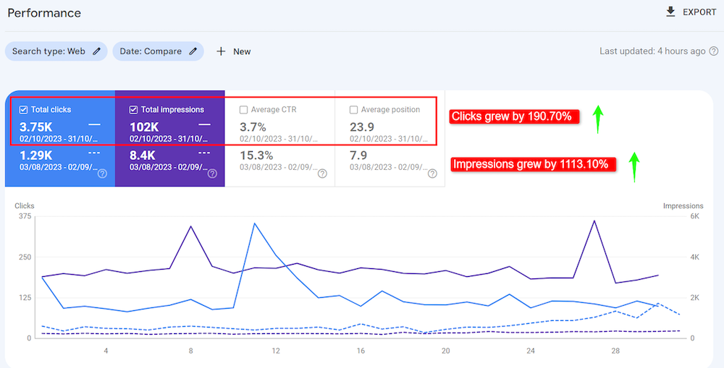The width and height of the screenshot is (724, 368).
Task: Click day 12 on the chart x-axis
Action: coord(276,351)
